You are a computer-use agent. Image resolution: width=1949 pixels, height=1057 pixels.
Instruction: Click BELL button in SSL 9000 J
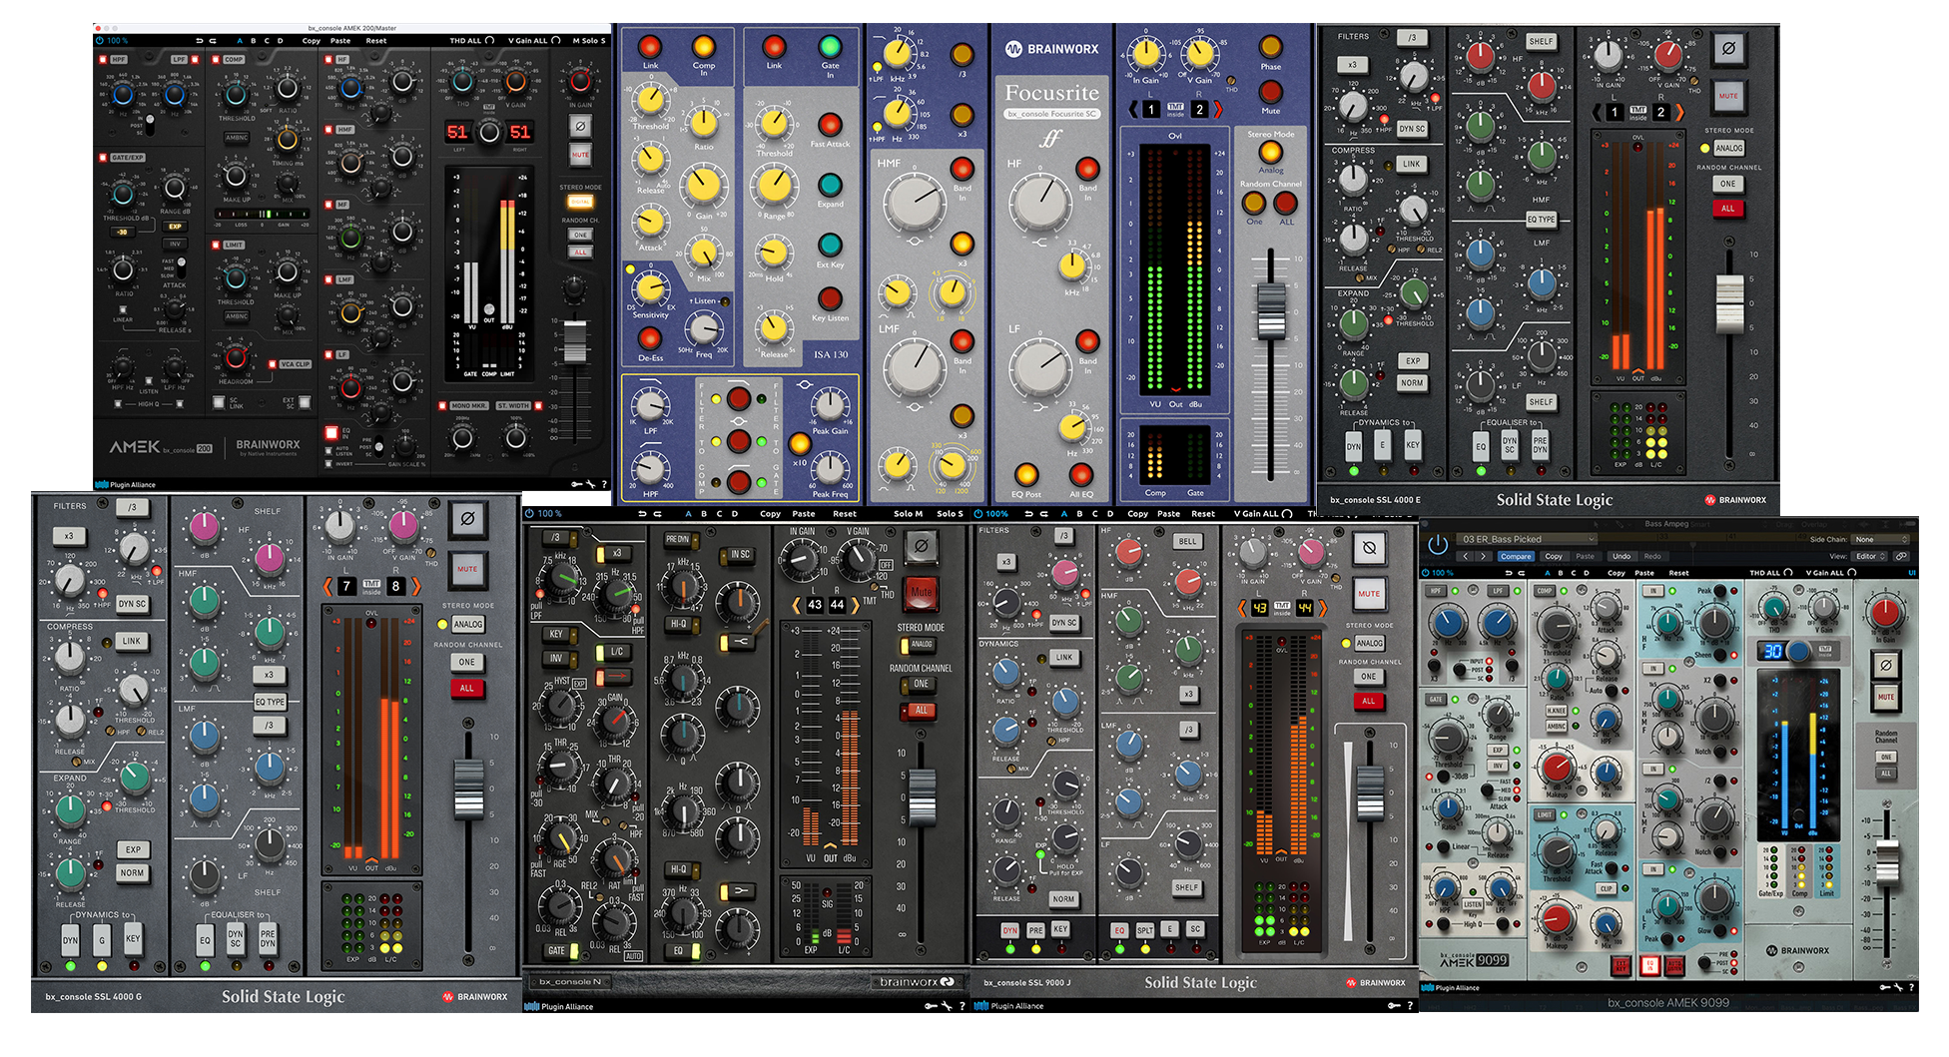coord(1187,541)
